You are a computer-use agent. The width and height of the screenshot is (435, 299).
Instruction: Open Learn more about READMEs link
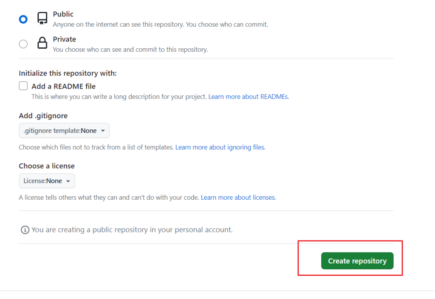[249, 97]
